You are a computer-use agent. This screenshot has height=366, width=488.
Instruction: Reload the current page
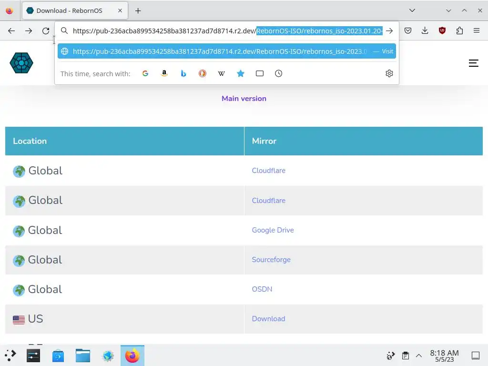pos(46,31)
